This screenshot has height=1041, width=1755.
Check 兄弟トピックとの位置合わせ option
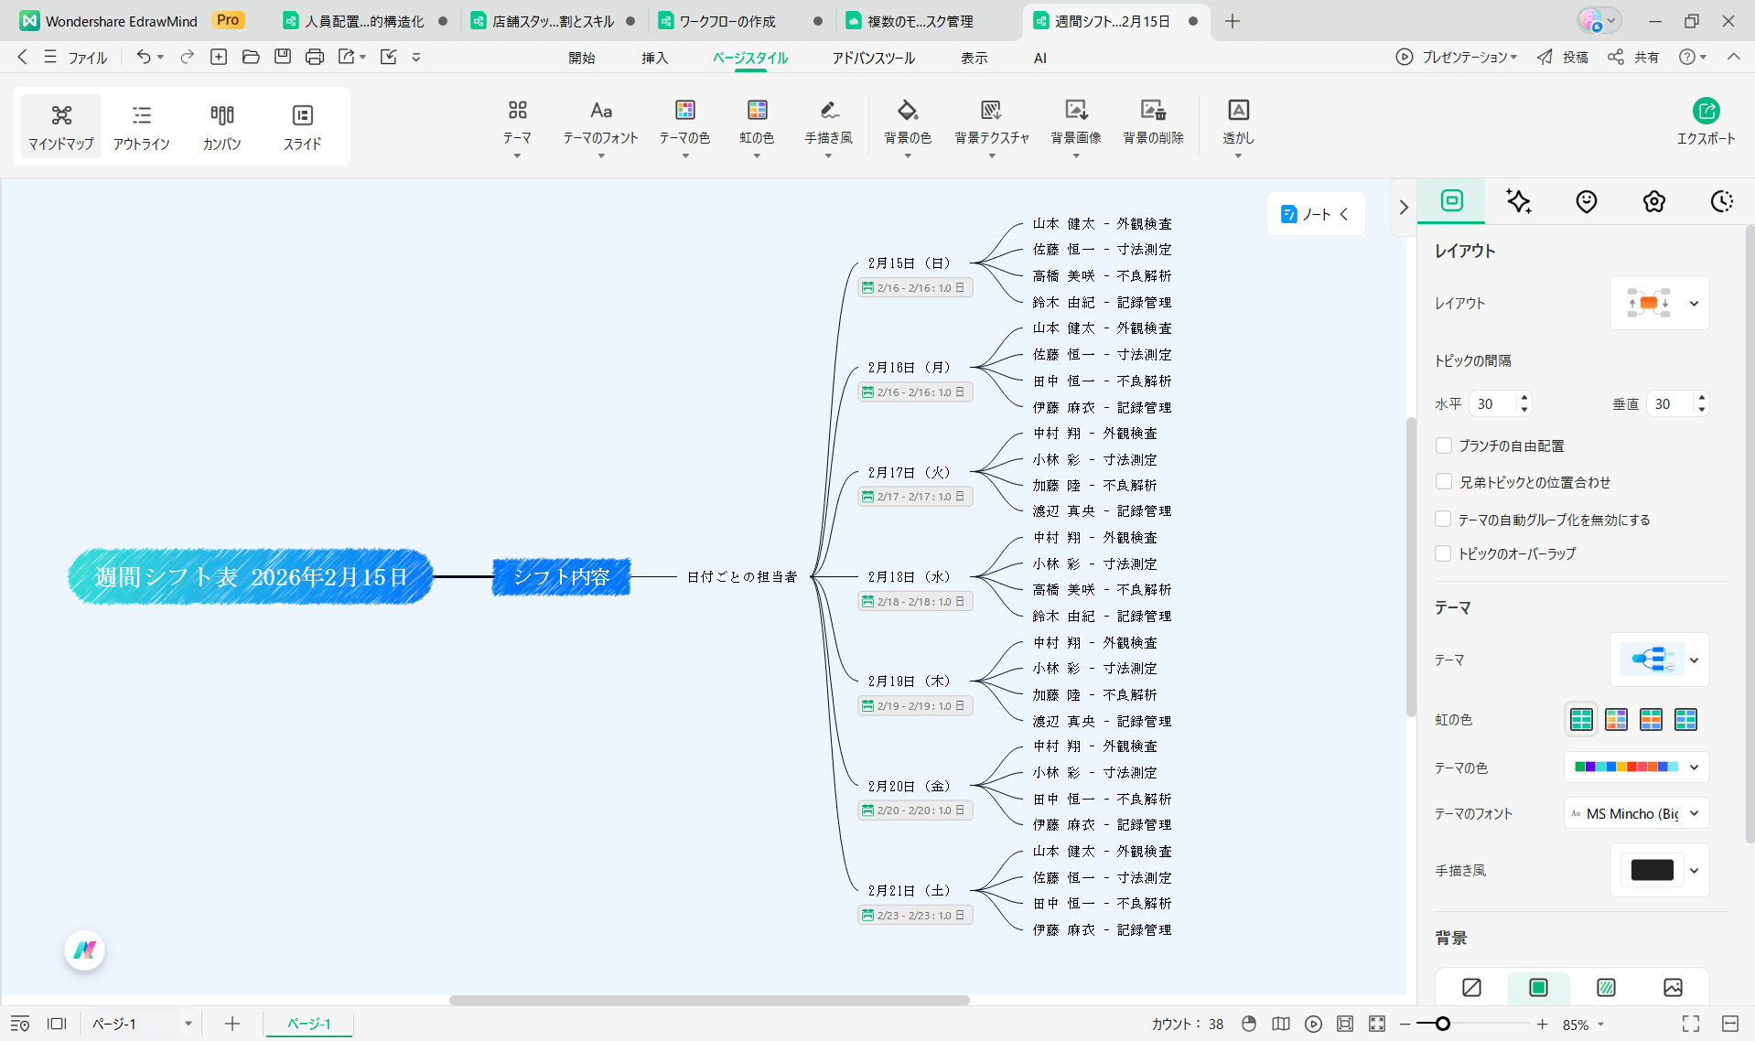click(x=1444, y=481)
